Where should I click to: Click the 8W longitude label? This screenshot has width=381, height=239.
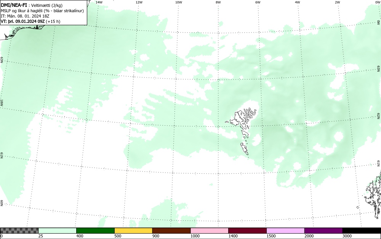click(218, 2)
